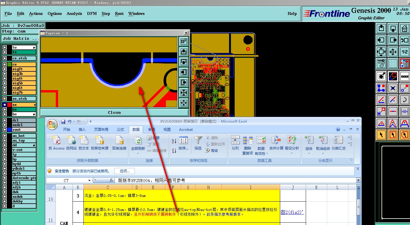410x225 pixels.
Task: Click the red triangle with arrow icon
Action: point(381,123)
